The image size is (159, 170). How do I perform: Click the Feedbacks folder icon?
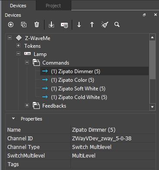36,105
